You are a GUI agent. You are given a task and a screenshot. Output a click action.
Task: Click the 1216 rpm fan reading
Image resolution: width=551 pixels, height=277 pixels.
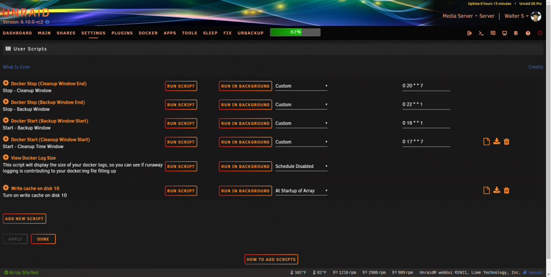(345, 273)
